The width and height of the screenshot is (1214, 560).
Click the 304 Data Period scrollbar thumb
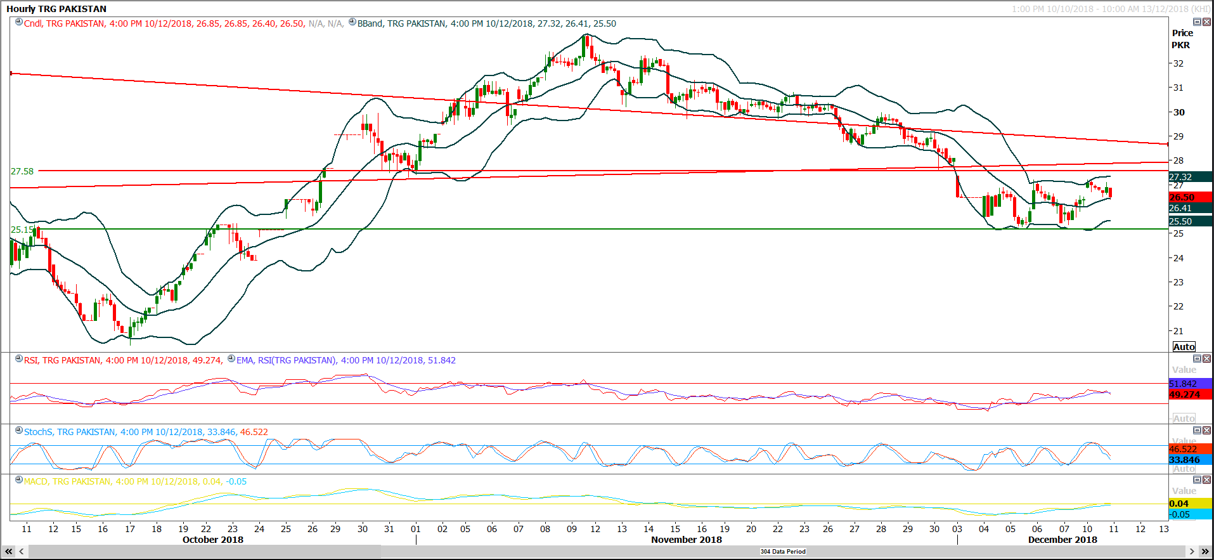782,552
